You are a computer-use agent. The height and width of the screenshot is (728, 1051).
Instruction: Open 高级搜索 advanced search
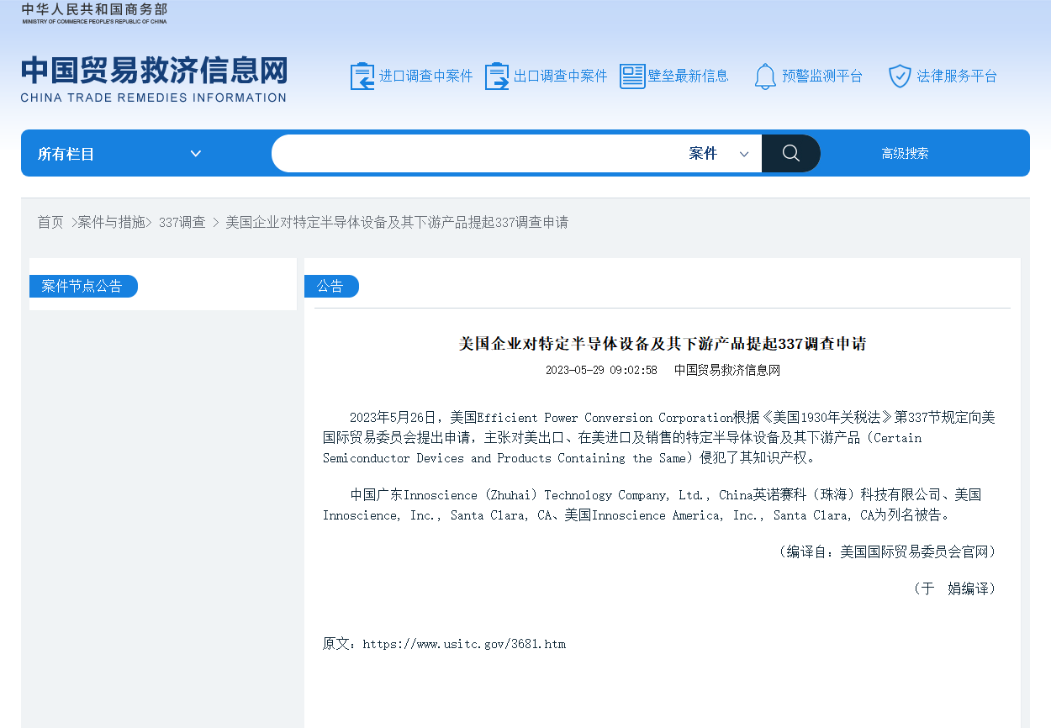tap(905, 154)
